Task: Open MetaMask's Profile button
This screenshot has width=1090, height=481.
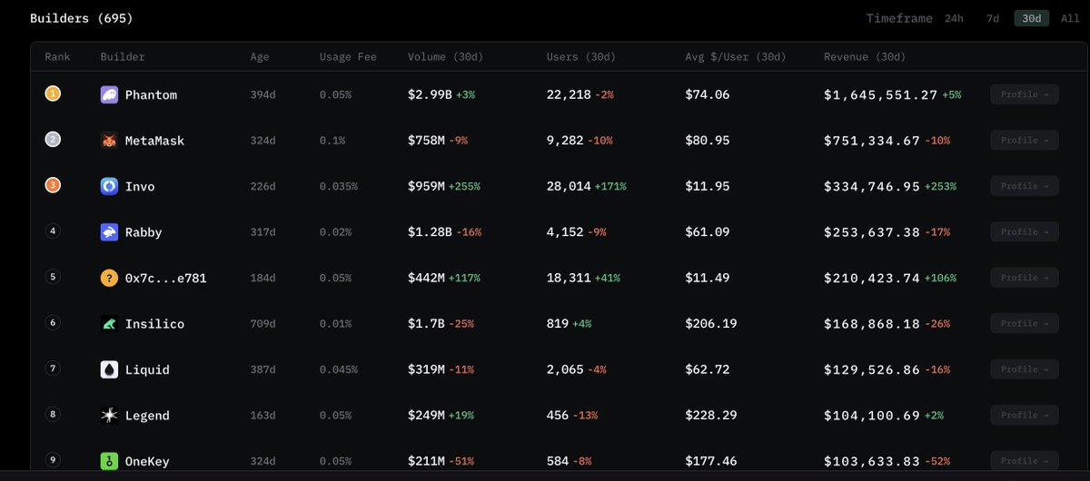Action: click(1025, 141)
